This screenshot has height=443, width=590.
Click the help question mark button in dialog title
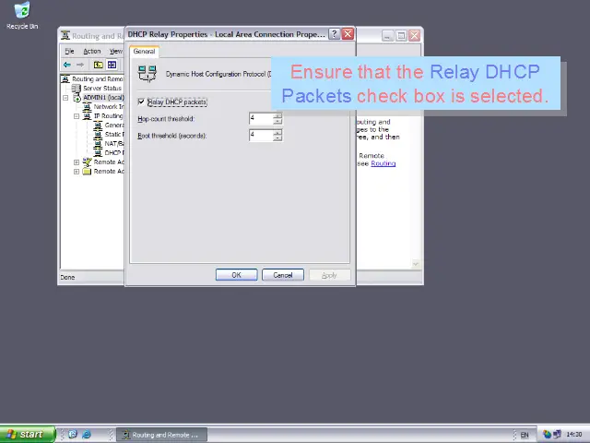334,34
